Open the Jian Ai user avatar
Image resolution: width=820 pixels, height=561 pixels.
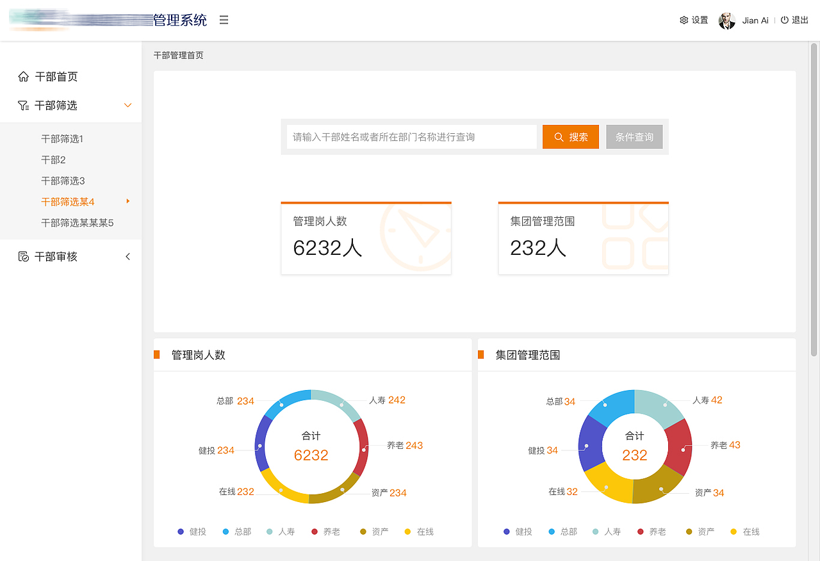(x=726, y=20)
